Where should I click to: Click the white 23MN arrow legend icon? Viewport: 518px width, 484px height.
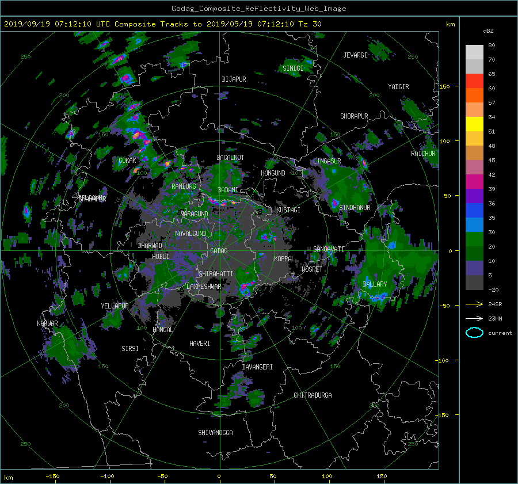pos(474,318)
